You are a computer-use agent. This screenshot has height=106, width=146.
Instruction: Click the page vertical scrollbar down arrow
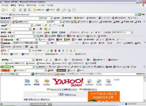pyautogui.click(x=145, y=100)
